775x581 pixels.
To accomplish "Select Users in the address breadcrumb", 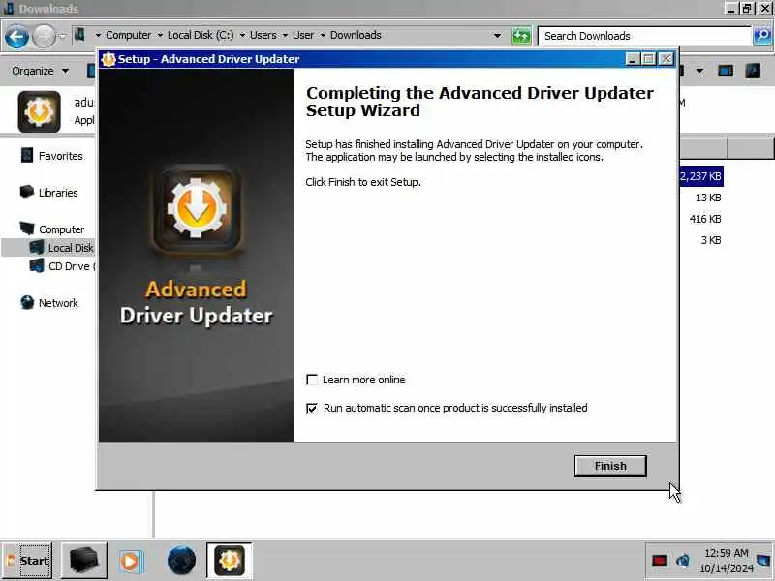I will point(263,35).
